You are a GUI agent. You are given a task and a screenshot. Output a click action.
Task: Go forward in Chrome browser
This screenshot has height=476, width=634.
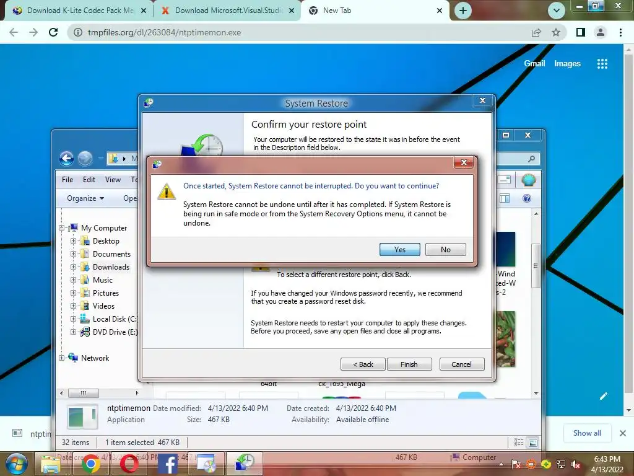pyautogui.click(x=33, y=32)
